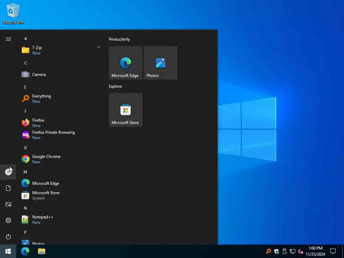Screen dimensions: 344x258
Task: Click the Explore group header
Action: [x=116, y=86]
